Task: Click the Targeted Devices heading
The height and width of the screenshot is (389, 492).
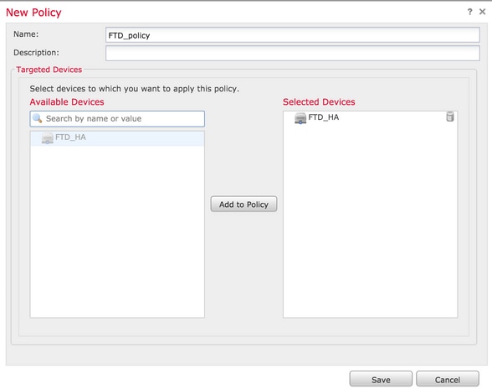Action: 49,70
